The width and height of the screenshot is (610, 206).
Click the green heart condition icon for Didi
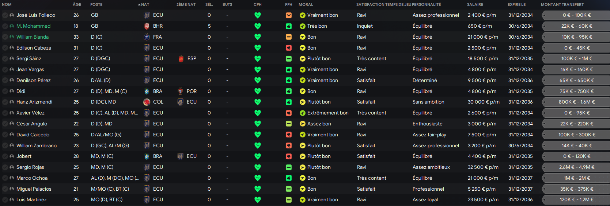point(258,91)
